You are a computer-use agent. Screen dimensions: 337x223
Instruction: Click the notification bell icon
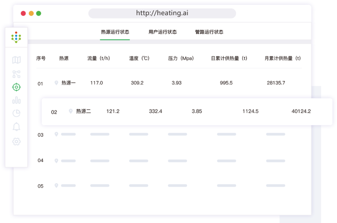(x=16, y=127)
